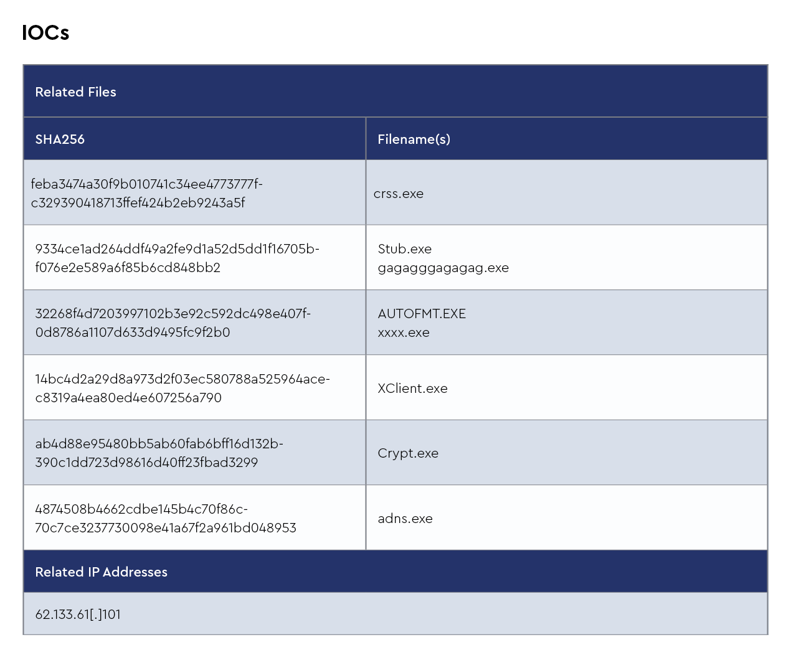Screen dimensions: 791x660
Task: Click the IOCs page heading
Action: click(x=45, y=33)
